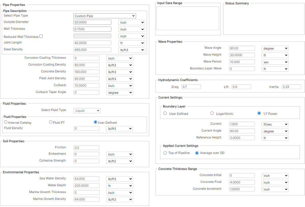Click the Concrete Final value field
The image size is (305, 207).
click(242, 182)
